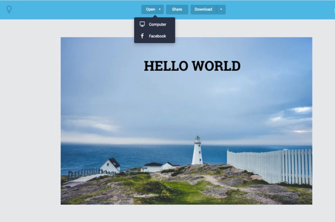Click the Share button

[x=177, y=9]
